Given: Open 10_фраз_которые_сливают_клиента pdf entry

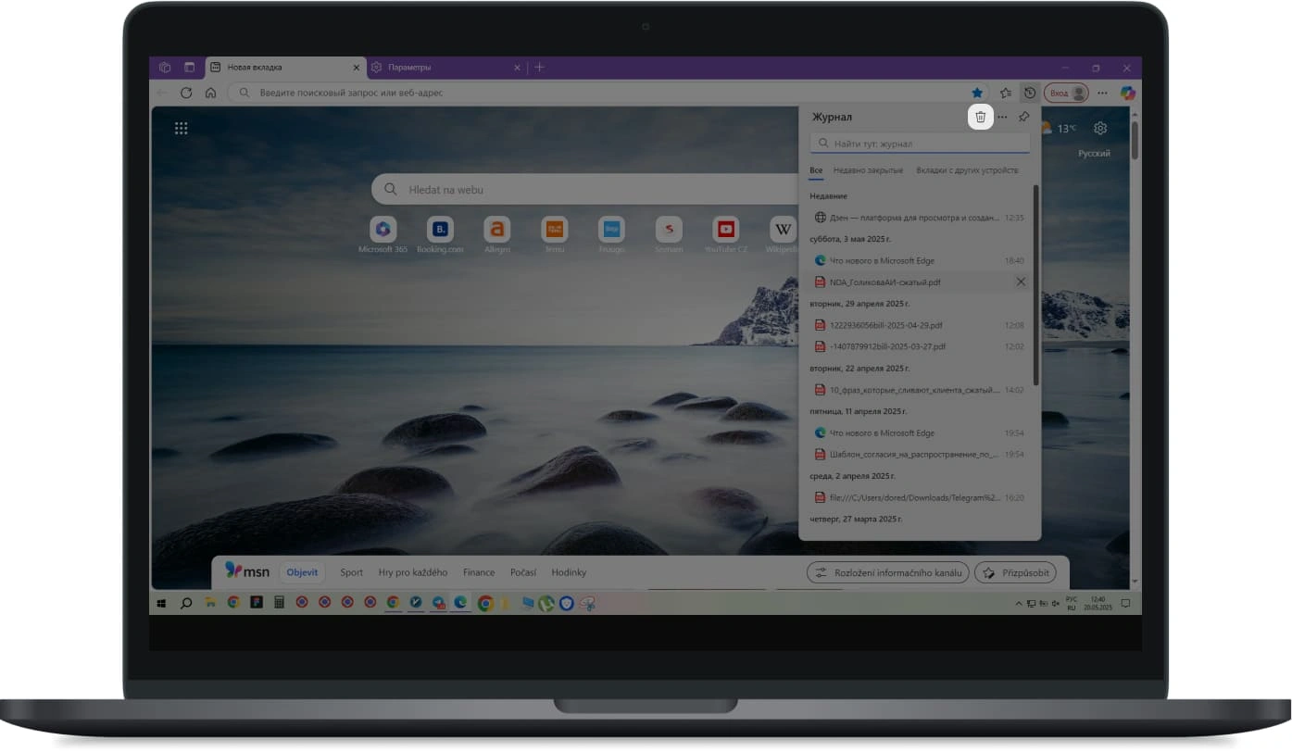Looking at the screenshot, I should coord(920,390).
